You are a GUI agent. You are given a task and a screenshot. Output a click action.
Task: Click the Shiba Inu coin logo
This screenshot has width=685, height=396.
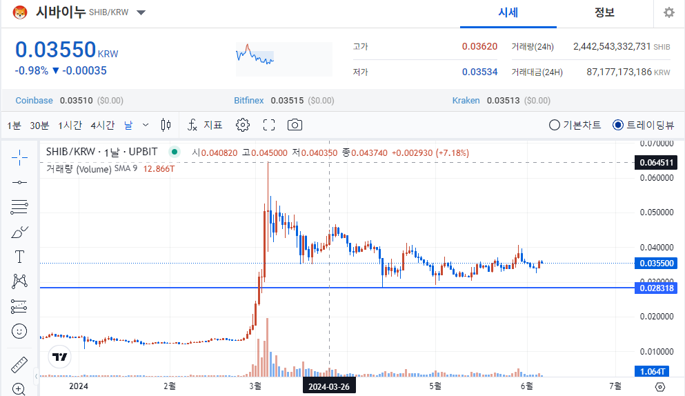(x=19, y=12)
